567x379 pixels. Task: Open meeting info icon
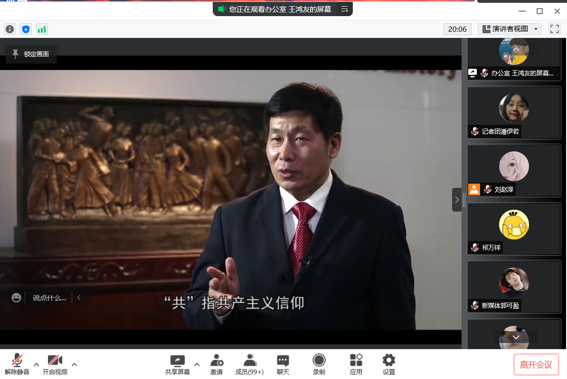click(x=9, y=29)
